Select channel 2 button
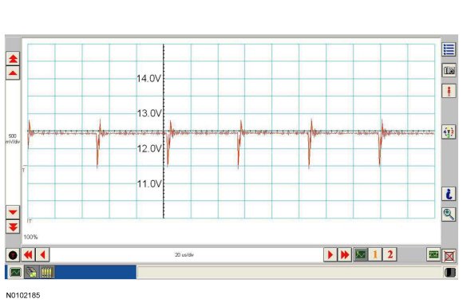The image size is (463, 303). pyautogui.click(x=390, y=254)
